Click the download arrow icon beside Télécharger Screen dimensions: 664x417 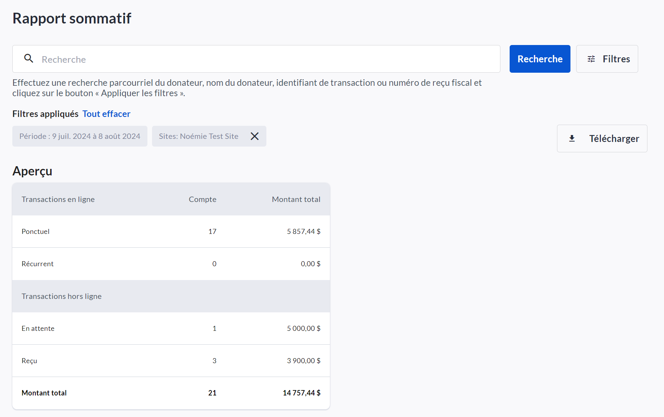pos(572,138)
